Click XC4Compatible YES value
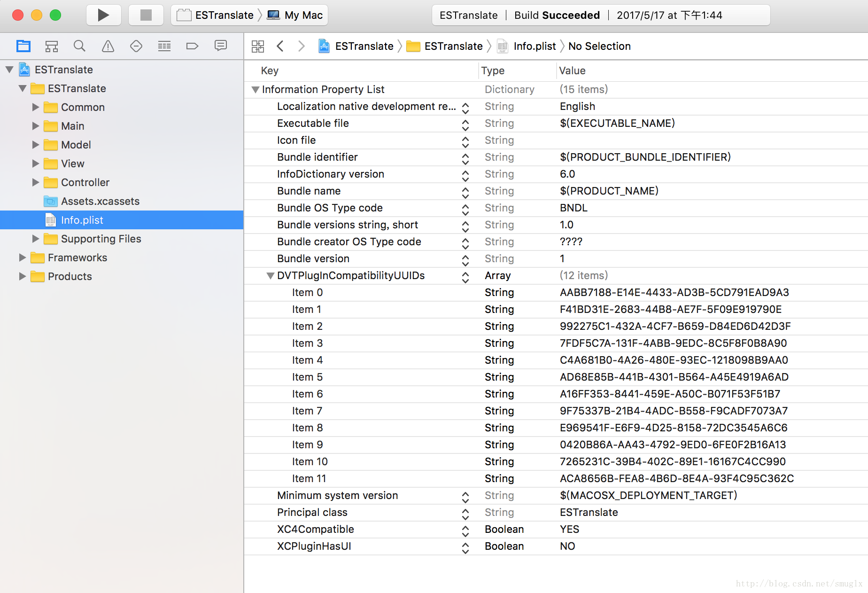 [x=569, y=529]
